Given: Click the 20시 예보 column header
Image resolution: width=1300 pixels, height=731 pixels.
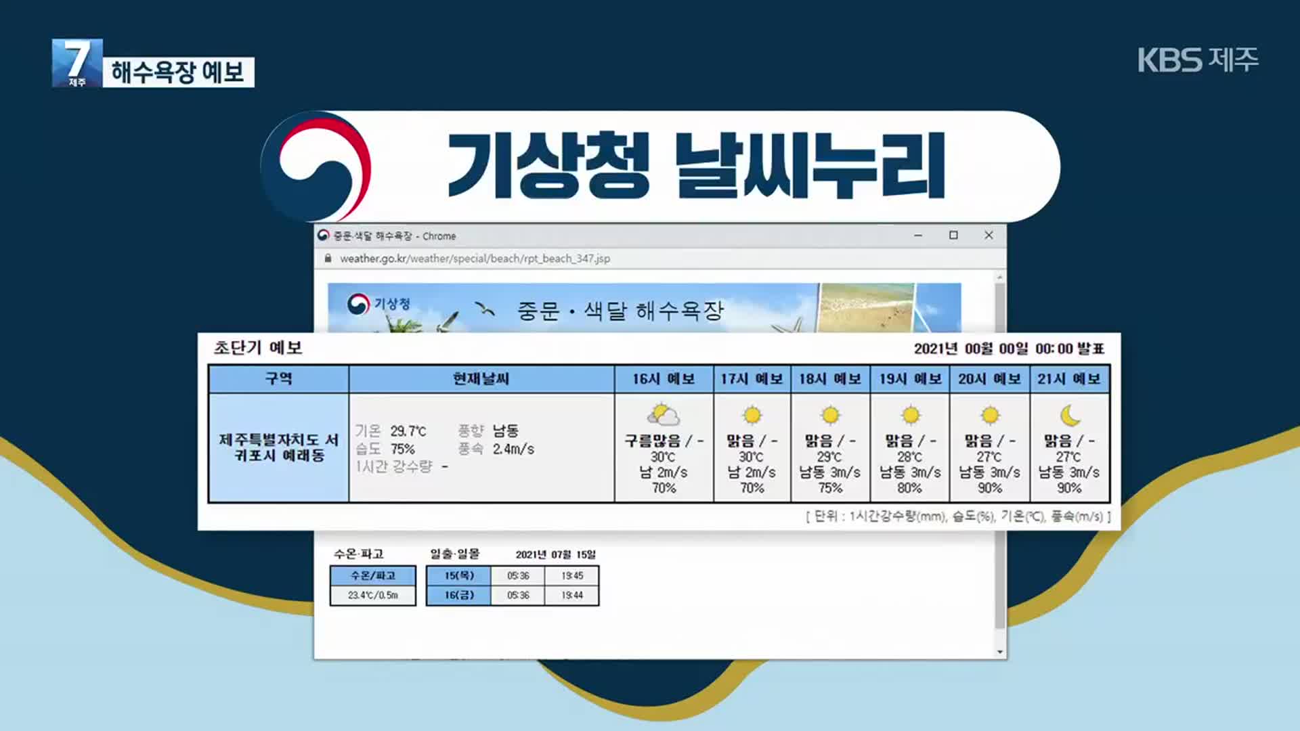Looking at the screenshot, I should pos(990,379).
